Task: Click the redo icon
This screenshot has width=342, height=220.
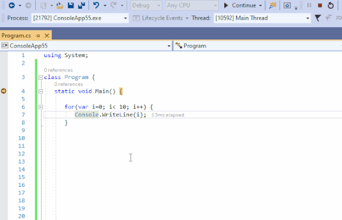Action: click(x=113, y=5)
